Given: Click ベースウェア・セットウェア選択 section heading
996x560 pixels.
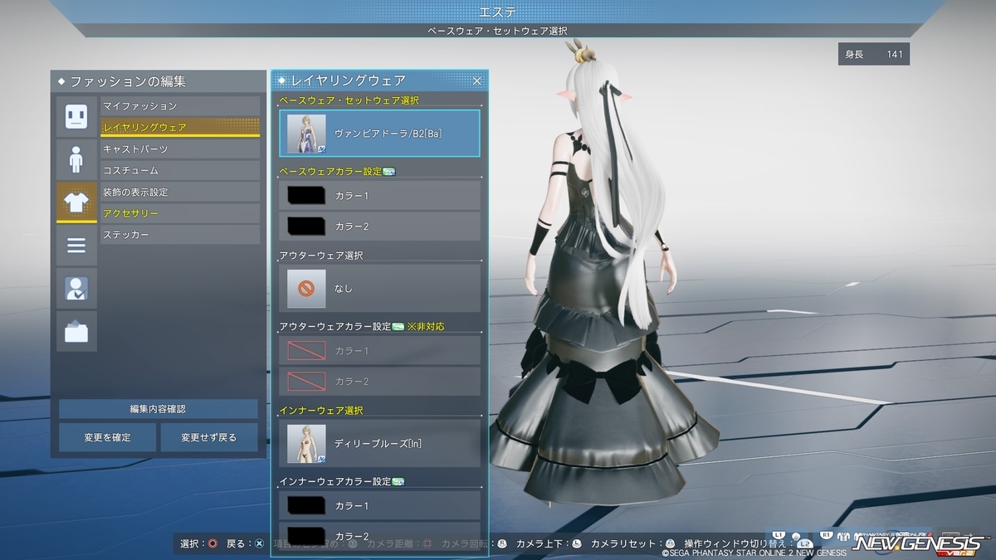Looking at the screenshot, I should point(349,100).
